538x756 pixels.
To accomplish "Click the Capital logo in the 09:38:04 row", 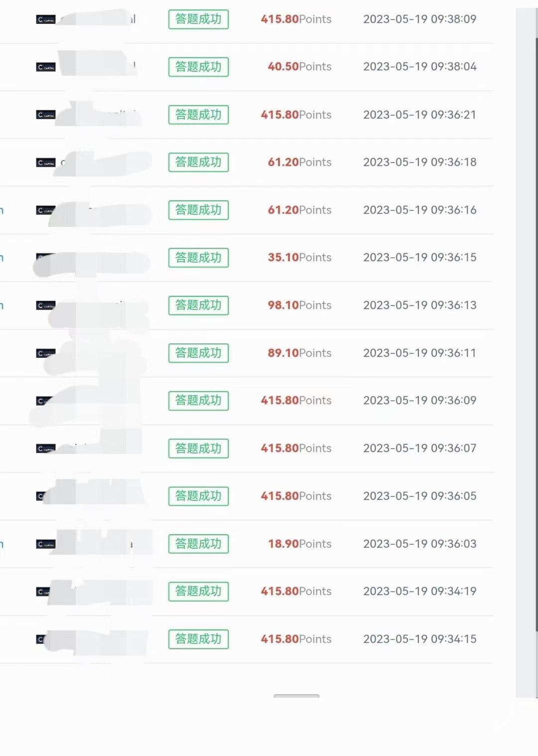I will pyautogui.click(x=46, y=67).
